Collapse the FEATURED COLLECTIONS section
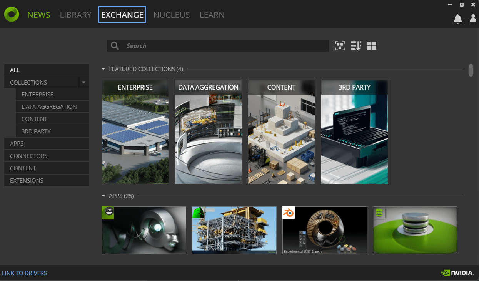The height and width of the screenshot is (281, 479). [103, 69]
